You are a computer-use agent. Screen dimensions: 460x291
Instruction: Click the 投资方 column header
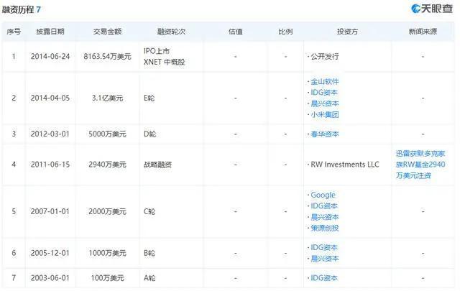tap(347, 32)
